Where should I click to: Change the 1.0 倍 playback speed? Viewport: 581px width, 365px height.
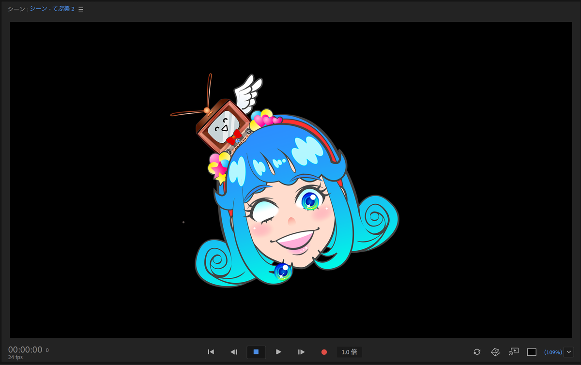(x=349, y=352)
